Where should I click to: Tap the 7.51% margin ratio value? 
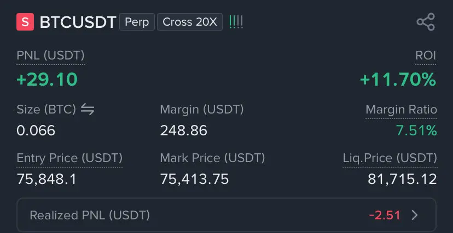point(416,130)
